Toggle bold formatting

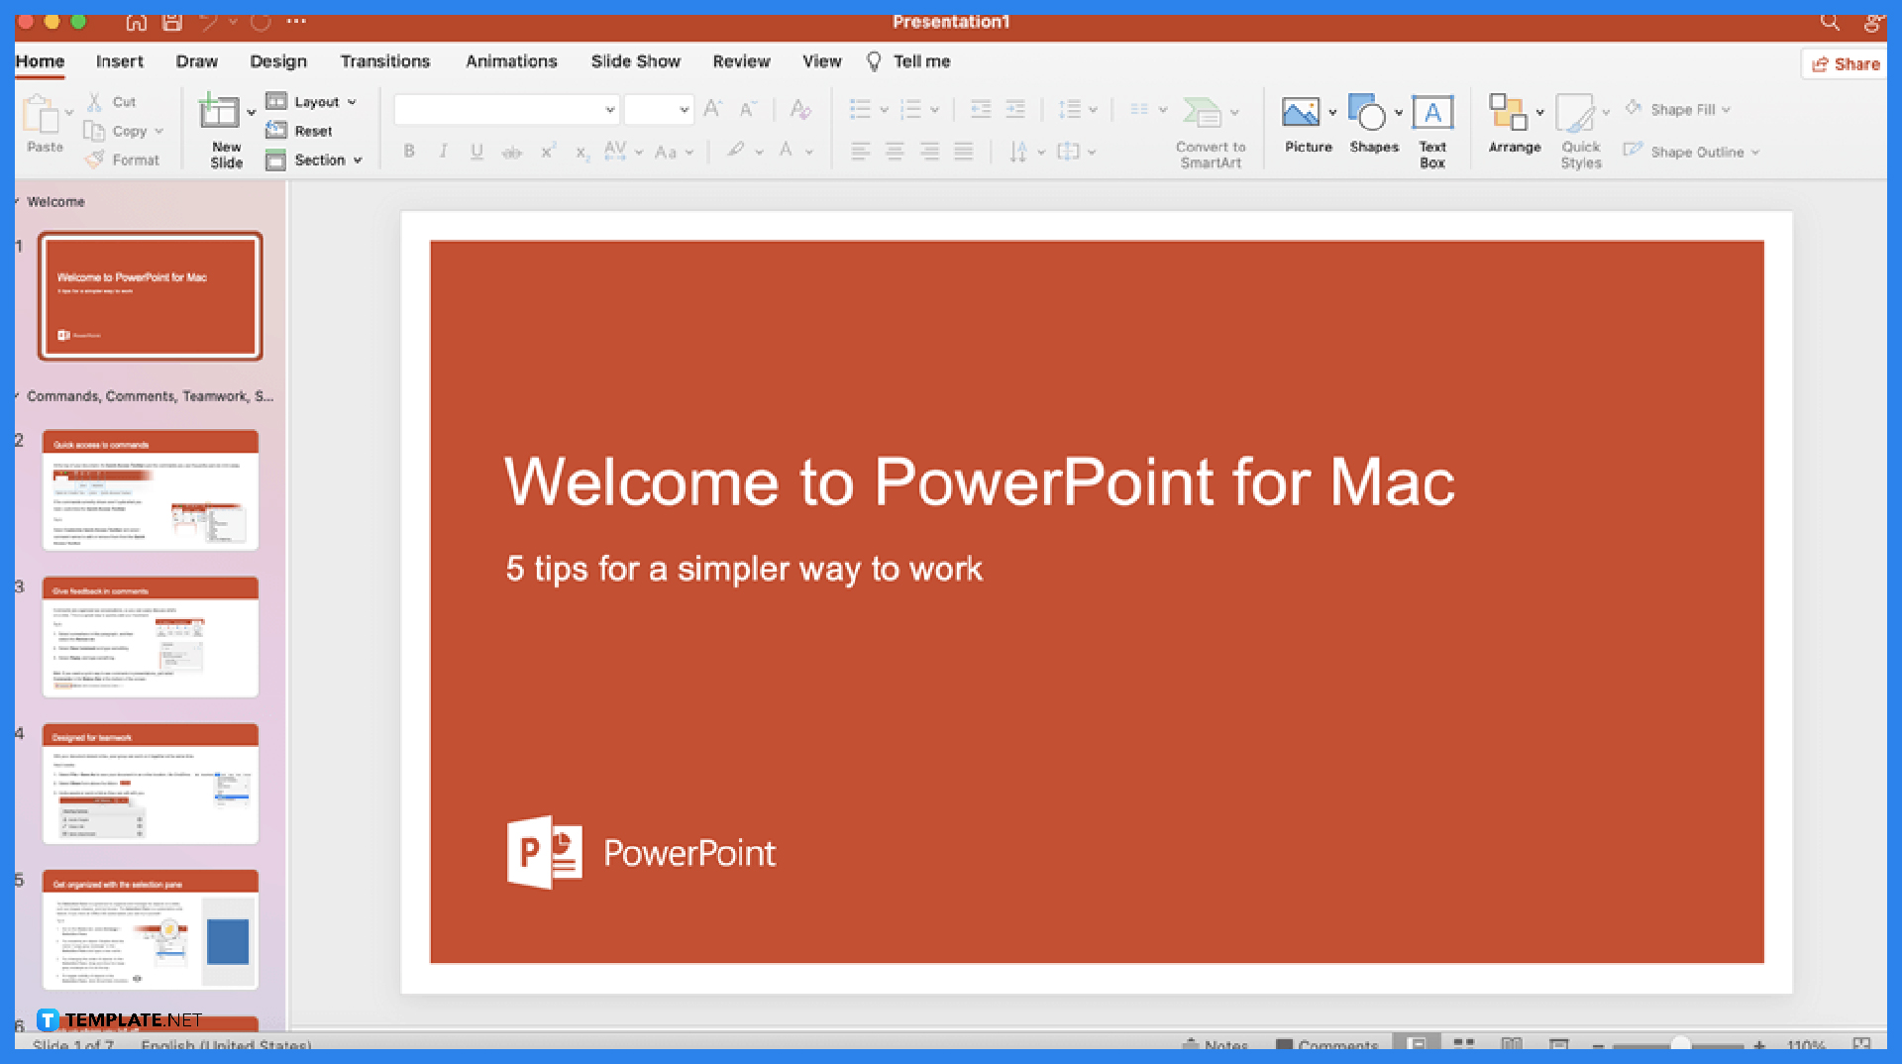tap(408, 151)
